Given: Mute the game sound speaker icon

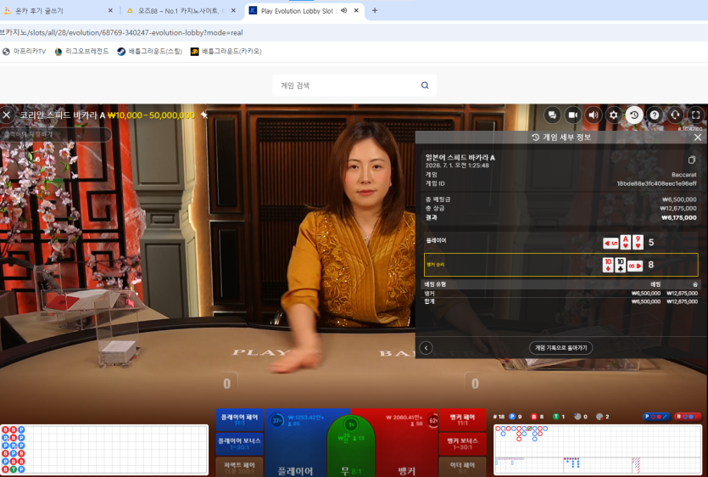Looking at the screenshot, I should point(593,115).
